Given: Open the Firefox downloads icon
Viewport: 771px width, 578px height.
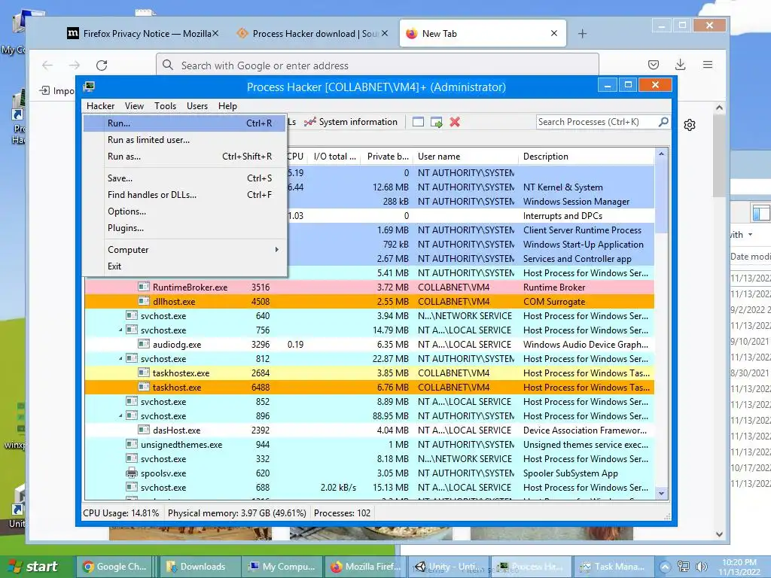Looking at the screenshot, I should [x=681, y=65].
